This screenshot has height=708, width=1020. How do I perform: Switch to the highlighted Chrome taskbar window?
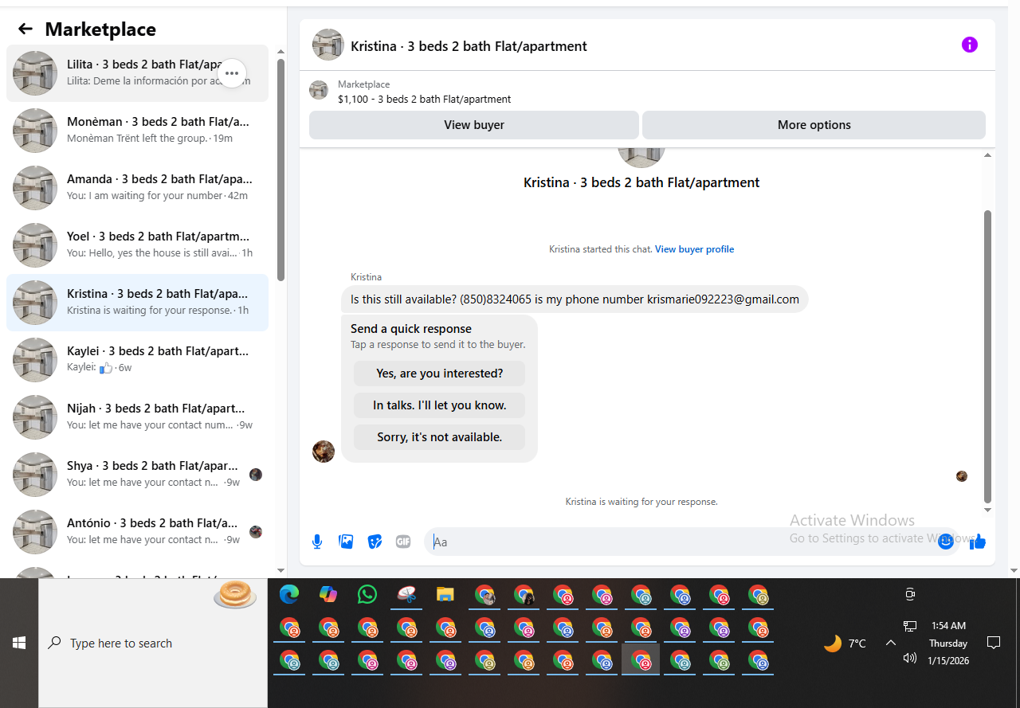[641, 660]
